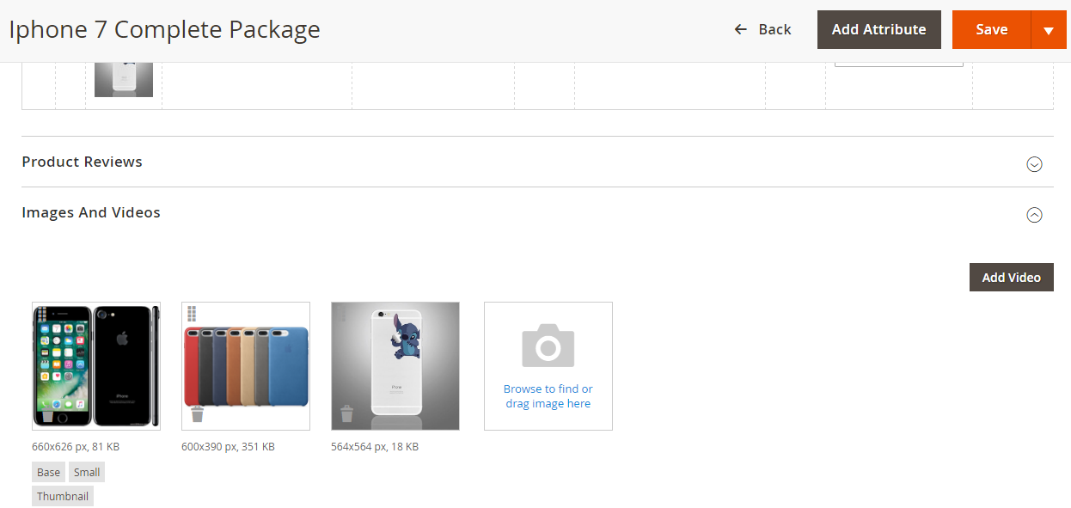1071x508 pixels.
Task: Collapse the Images And Videos section
Action: pos(1035,215)
